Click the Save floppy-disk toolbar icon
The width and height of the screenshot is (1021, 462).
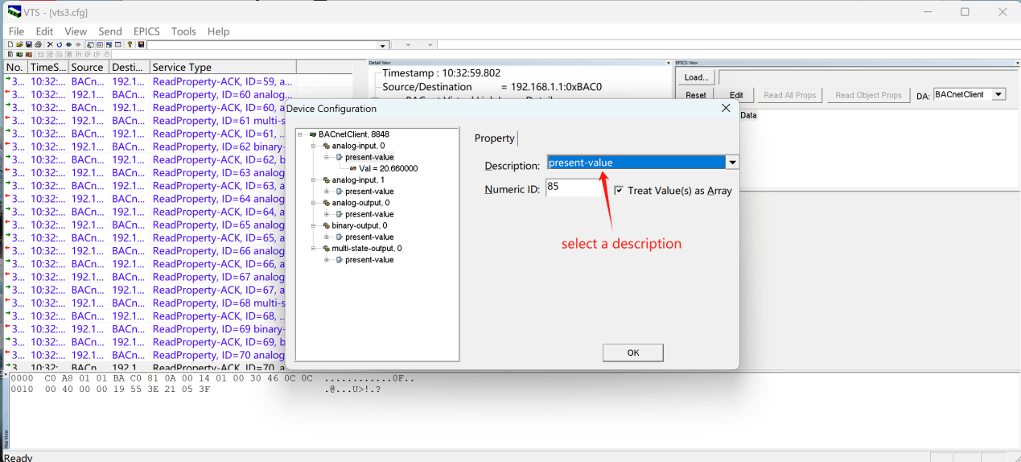tap(29, 44)
